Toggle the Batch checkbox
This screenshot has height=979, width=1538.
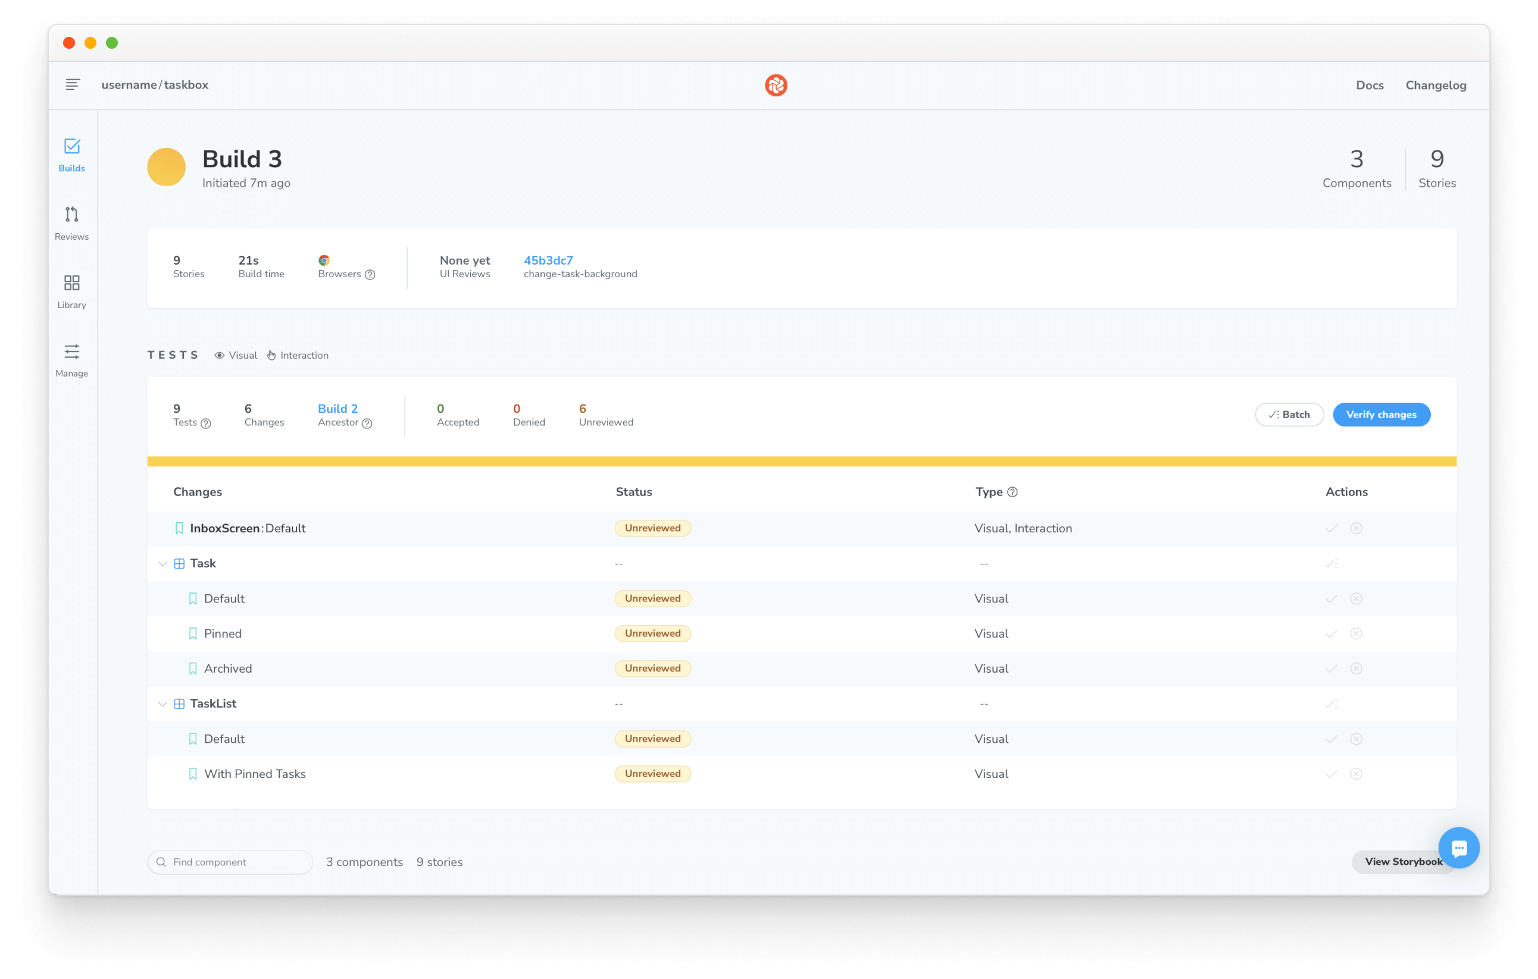(1288, 415)
